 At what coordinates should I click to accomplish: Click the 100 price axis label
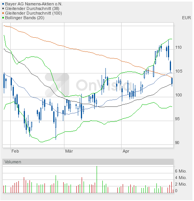[x=178, y=95]
